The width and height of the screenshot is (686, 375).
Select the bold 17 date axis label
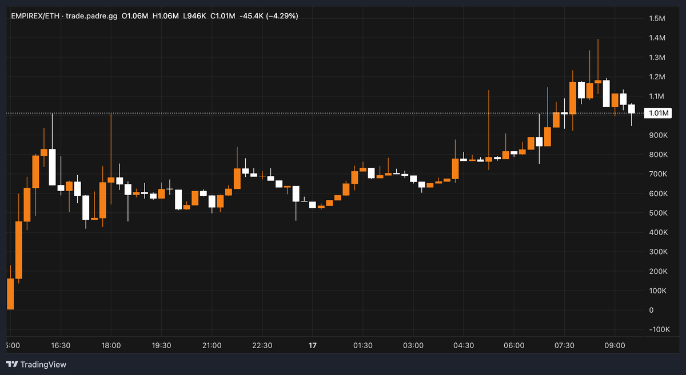coord(313,346)
